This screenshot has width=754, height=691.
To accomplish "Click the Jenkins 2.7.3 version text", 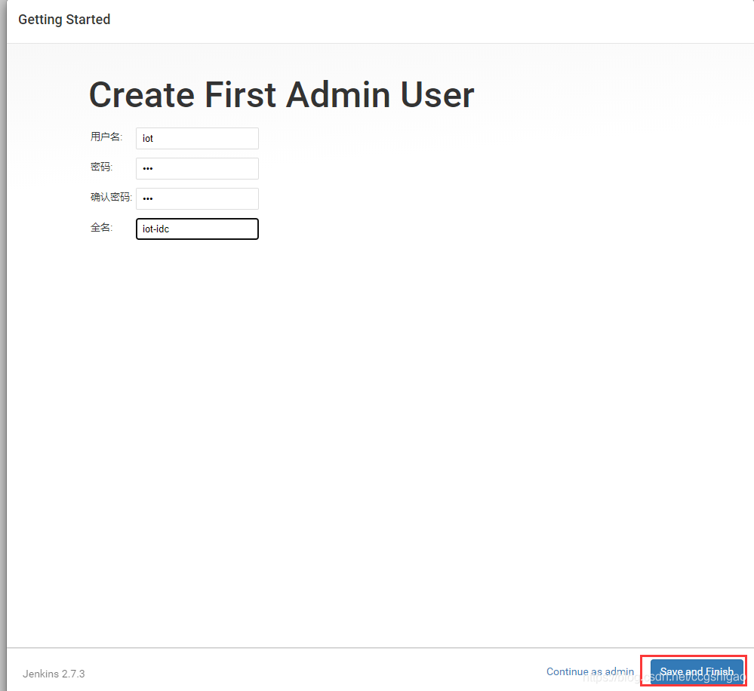I will [x=54, y=674].
